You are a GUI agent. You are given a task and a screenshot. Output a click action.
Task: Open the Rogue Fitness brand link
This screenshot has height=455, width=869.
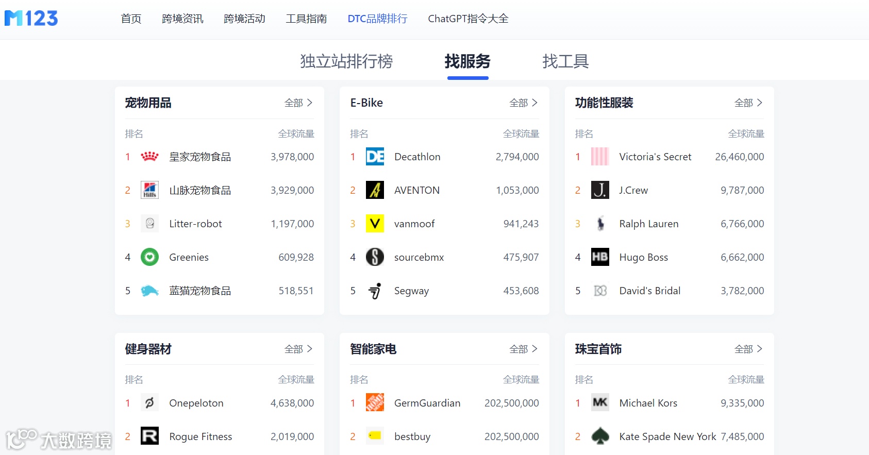coord(200,436)
